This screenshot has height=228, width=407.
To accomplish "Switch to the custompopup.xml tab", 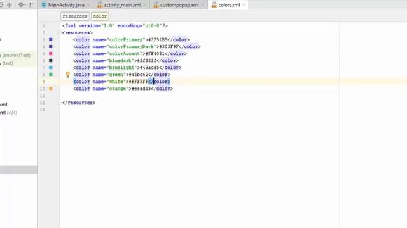I will tap(179, 5).
